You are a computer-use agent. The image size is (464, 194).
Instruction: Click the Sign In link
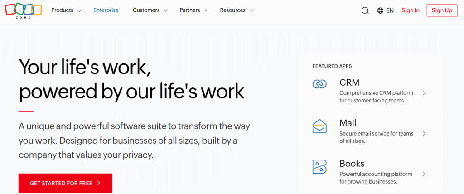coord(410,10)
